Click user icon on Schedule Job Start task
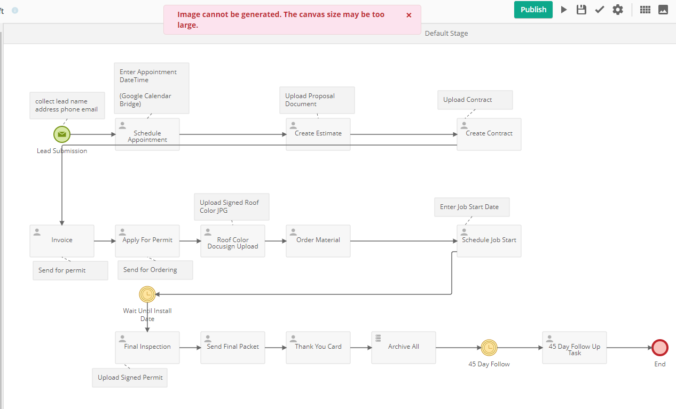 tap(464, 232)
